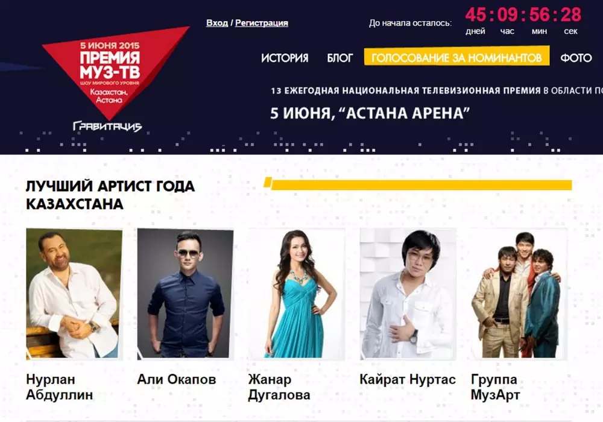The height and width of the screenshot is (422, 603).
Task: Click the yellow category header bar
Action: point(418,184)
